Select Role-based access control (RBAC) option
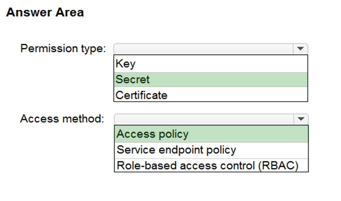Viewport: 341px width, 201px height. (x=211, y=165)
